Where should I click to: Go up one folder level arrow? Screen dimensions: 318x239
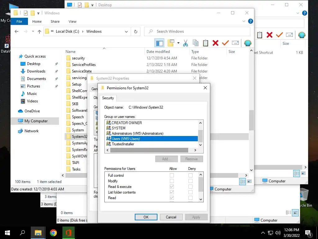[x=39, y=31]
